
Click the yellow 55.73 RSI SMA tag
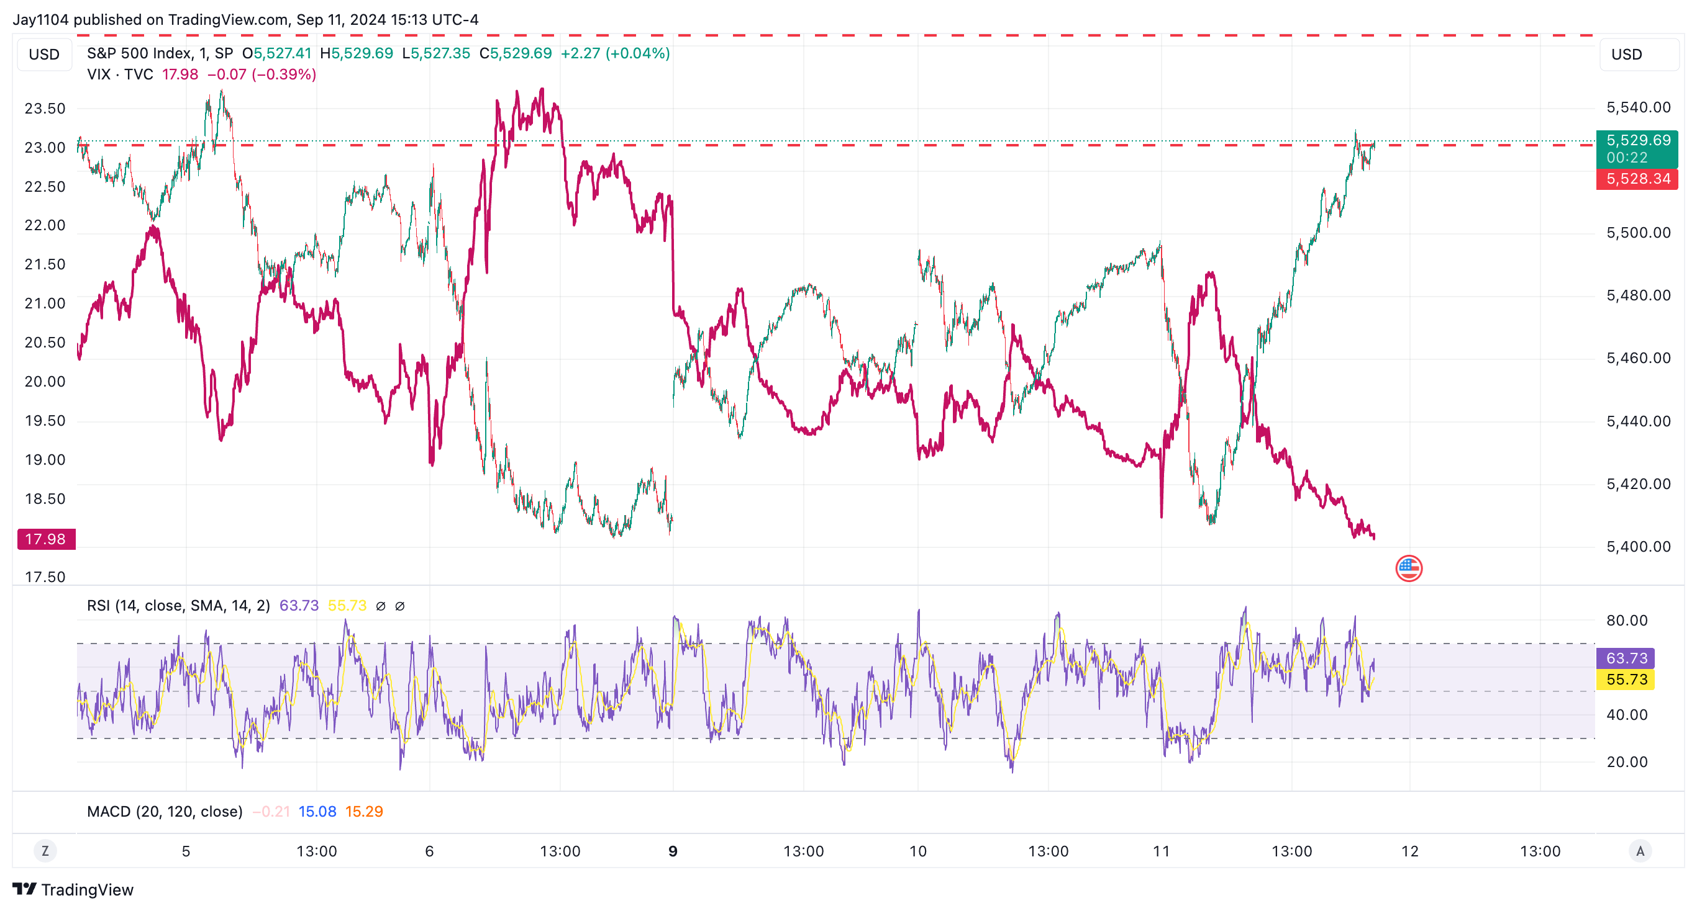[1624, 679]
